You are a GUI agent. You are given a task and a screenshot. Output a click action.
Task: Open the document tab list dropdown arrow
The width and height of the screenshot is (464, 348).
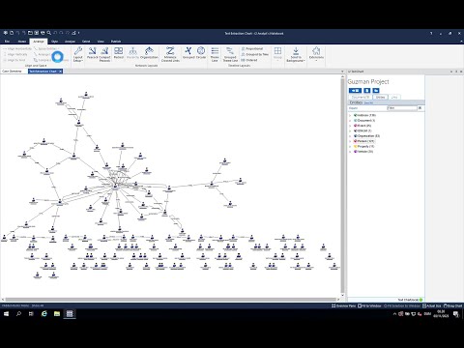click(342, 72)
